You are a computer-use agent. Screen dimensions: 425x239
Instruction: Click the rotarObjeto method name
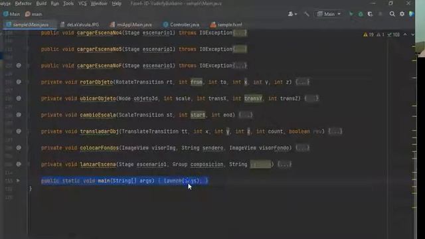(x=96, y=82)
